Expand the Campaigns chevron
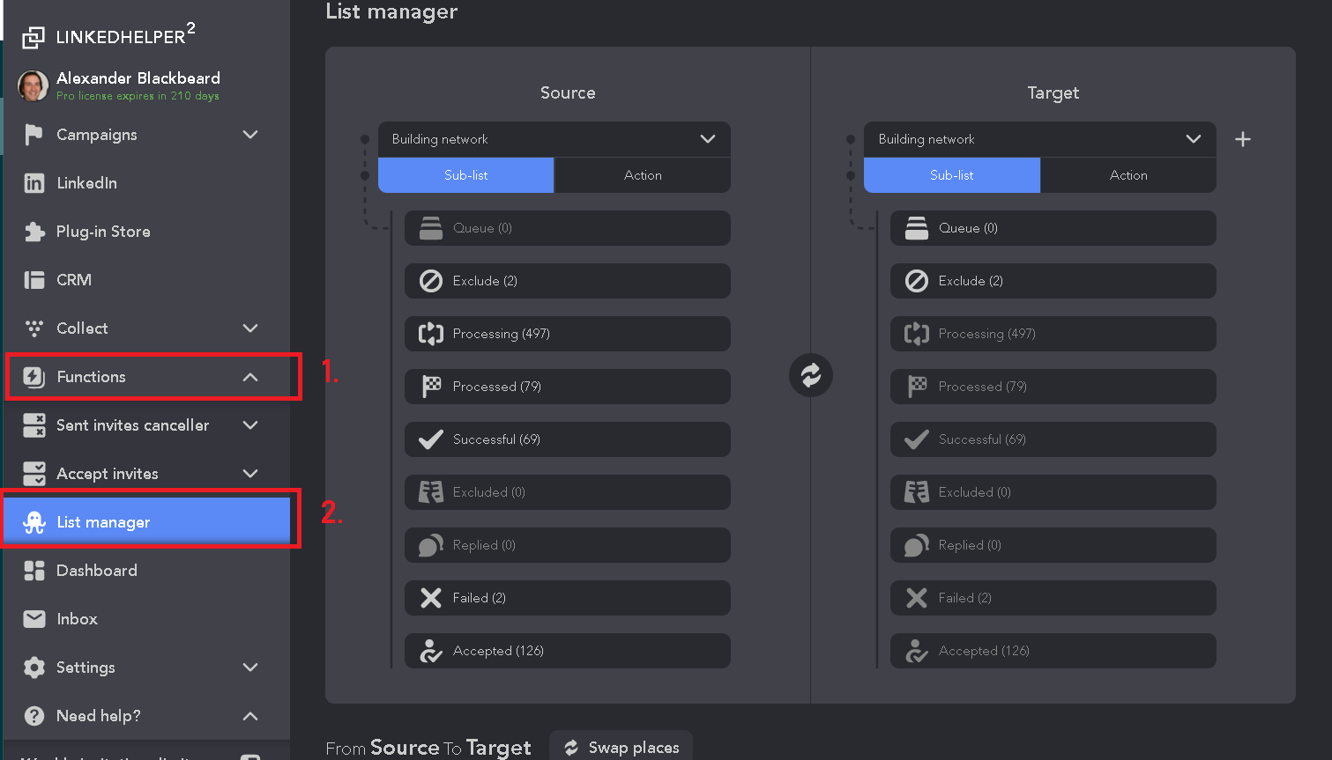Viewport: 1332px width, 760px height. click(250, 135)
